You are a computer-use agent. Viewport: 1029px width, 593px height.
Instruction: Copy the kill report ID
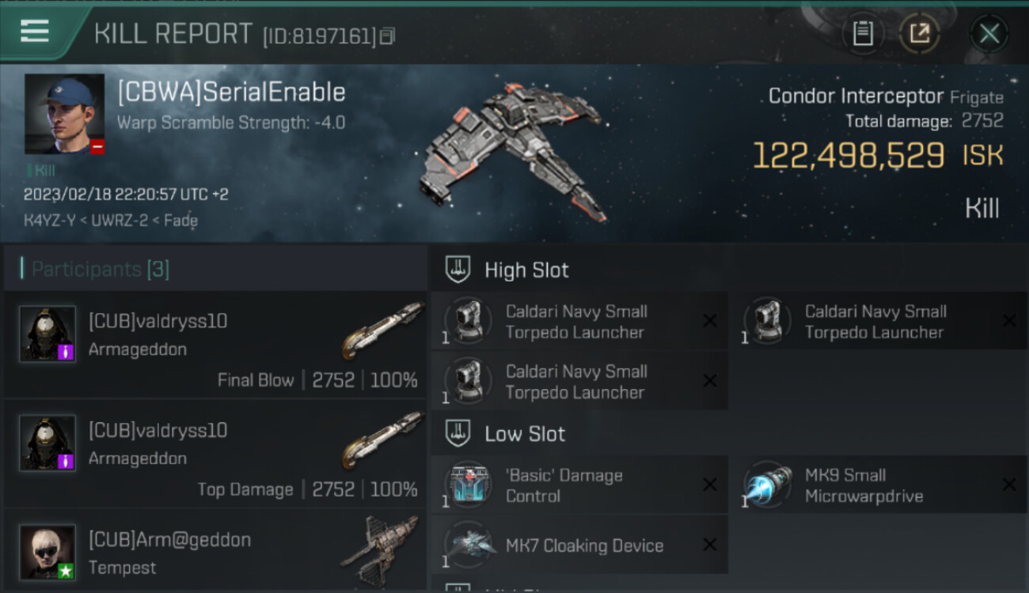(388, 36)
